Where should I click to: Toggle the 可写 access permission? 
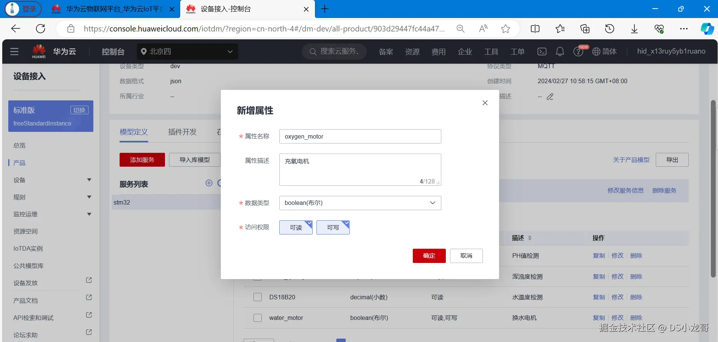pyautogui.click(x=333, y=227)
